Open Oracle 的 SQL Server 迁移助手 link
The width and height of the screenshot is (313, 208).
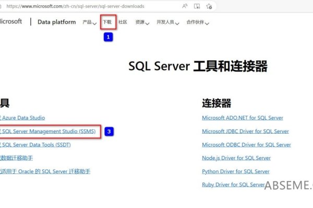coord(45,172)
